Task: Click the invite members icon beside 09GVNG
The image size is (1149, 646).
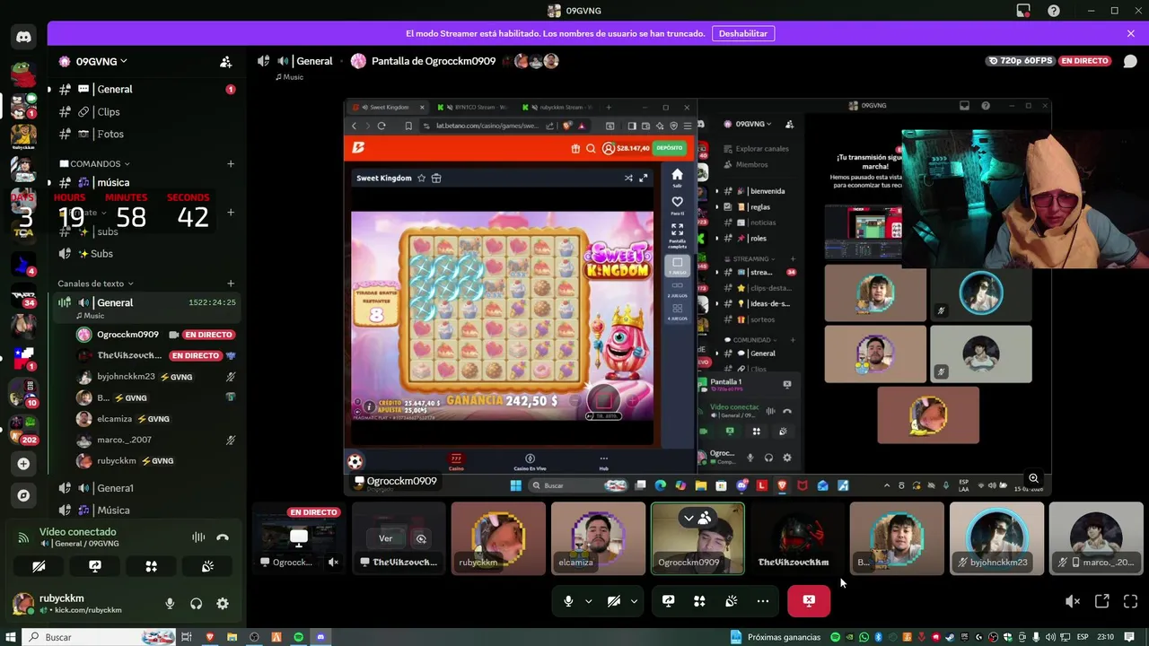Action: pos(226,62)
